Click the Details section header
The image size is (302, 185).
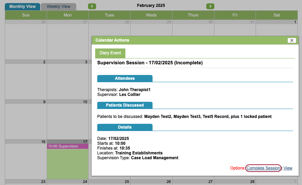pyautogui.click(x=125, y=127)
